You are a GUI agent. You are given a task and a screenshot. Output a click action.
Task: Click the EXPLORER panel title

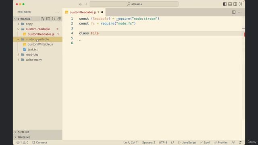[24, 12]
